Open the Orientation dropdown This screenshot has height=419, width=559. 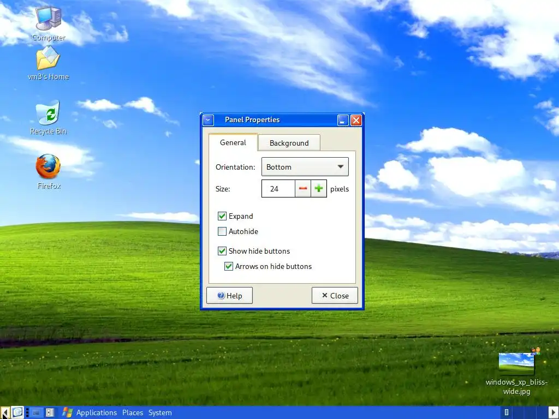pos(305,167)
